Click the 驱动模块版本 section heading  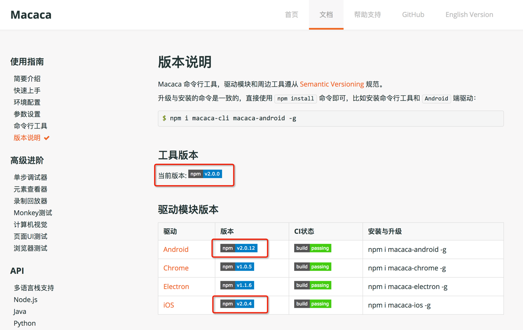(188, 209)
